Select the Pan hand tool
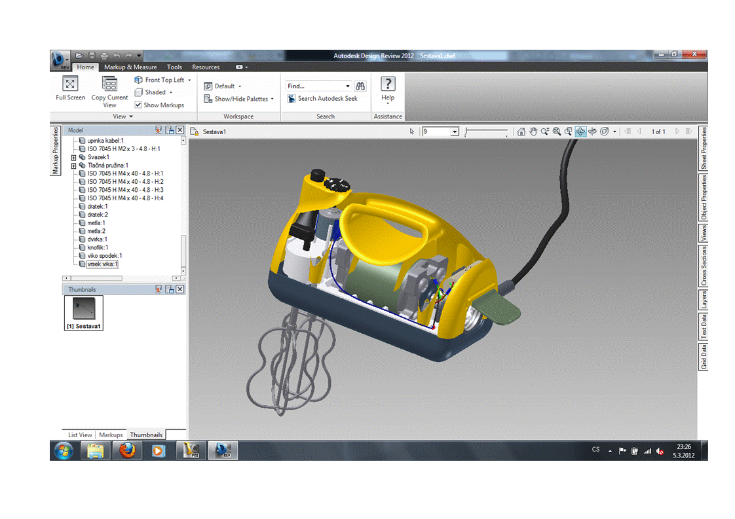Image resolution: width=735 pixels, height=519 pixels. (x=533, y=132)
